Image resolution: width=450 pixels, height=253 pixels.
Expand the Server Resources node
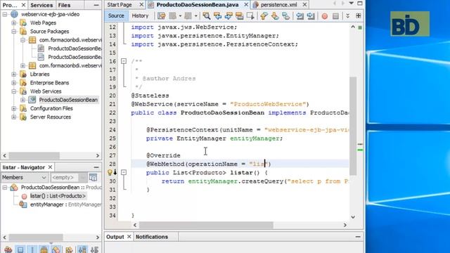[14, 117]
